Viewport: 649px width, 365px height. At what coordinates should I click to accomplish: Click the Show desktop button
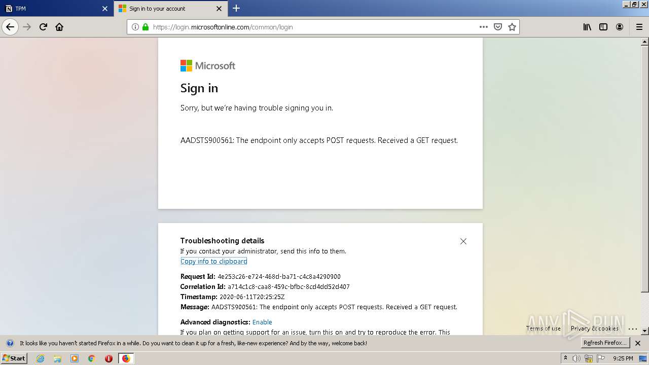click(x=643, y=358)
